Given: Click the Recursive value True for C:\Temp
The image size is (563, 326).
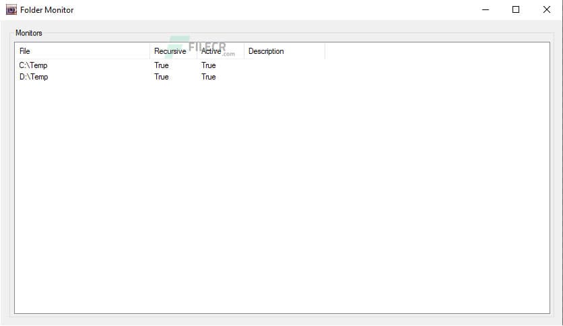Looking at the screenshot, I should 161,65.
